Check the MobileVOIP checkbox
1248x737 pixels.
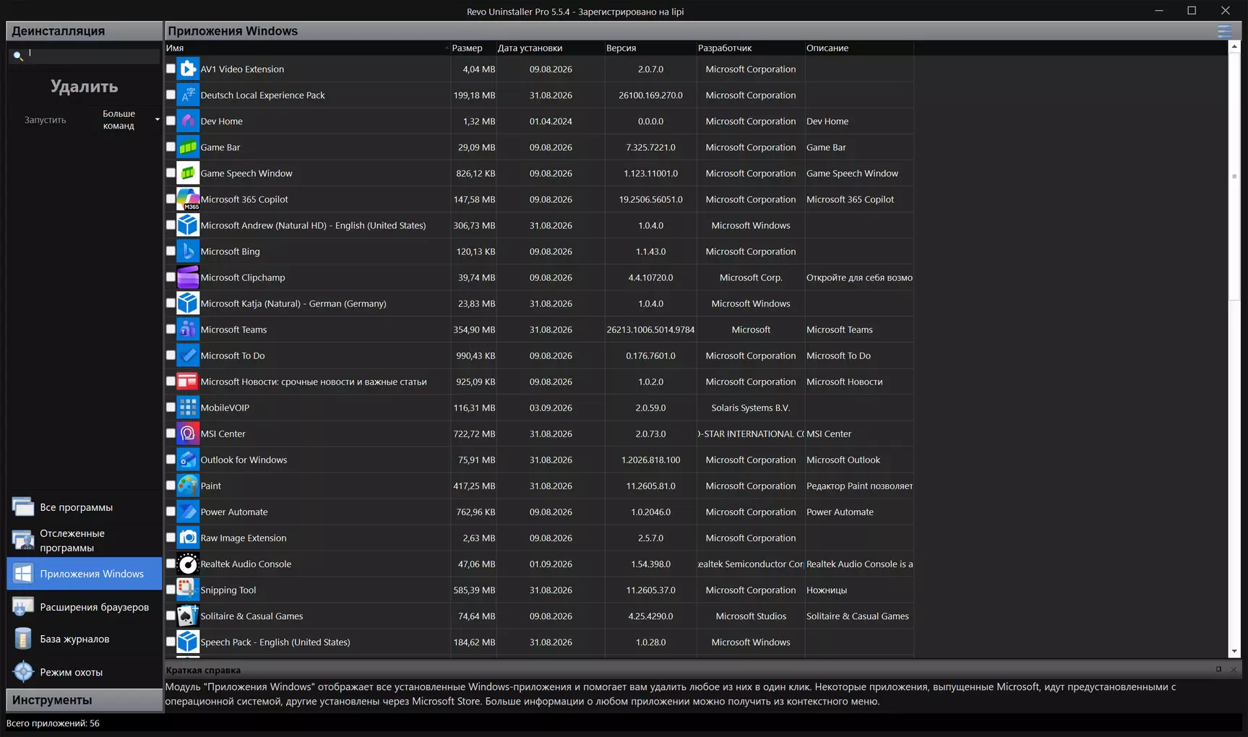(x=171, y=407)
